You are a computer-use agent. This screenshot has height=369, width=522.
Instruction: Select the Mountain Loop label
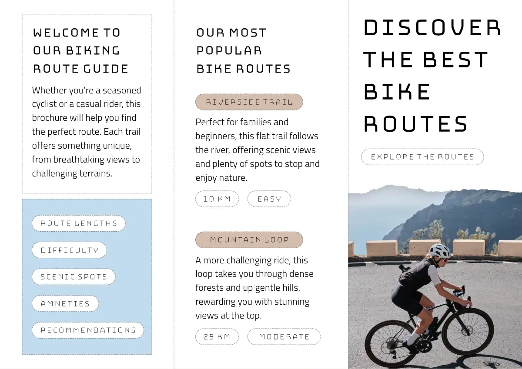249,239
